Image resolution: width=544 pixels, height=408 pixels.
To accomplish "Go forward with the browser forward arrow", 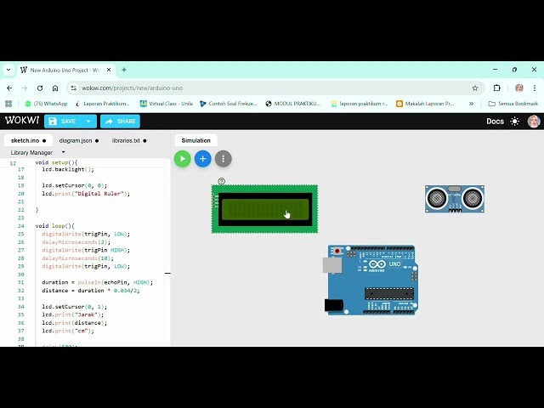I will pyautogui.click(x=25, y=88).
